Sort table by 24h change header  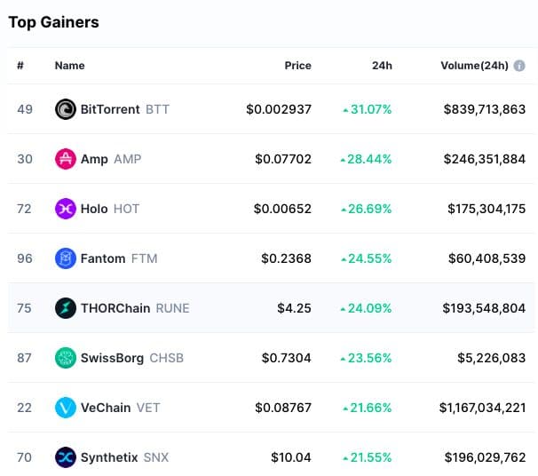382,66
